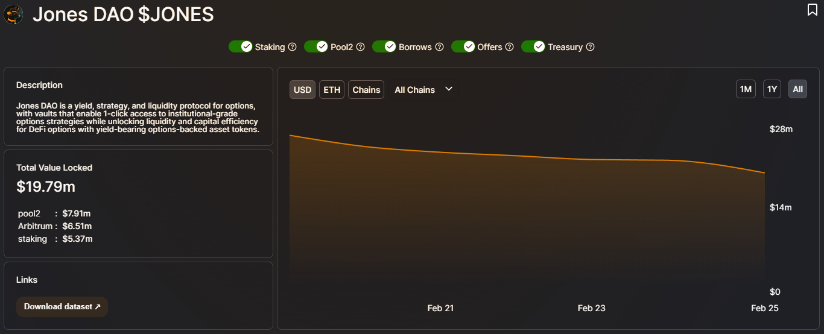Click the Jones DAO $JONES title
This screenshot has width=824, height=334.
[x=123, y=14]
